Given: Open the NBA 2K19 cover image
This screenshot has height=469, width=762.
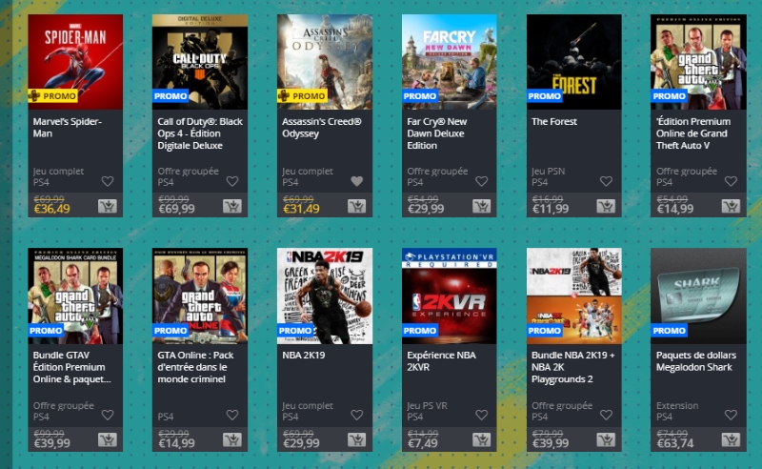Looking at the screenshot, I should click(x=325, y=296).
